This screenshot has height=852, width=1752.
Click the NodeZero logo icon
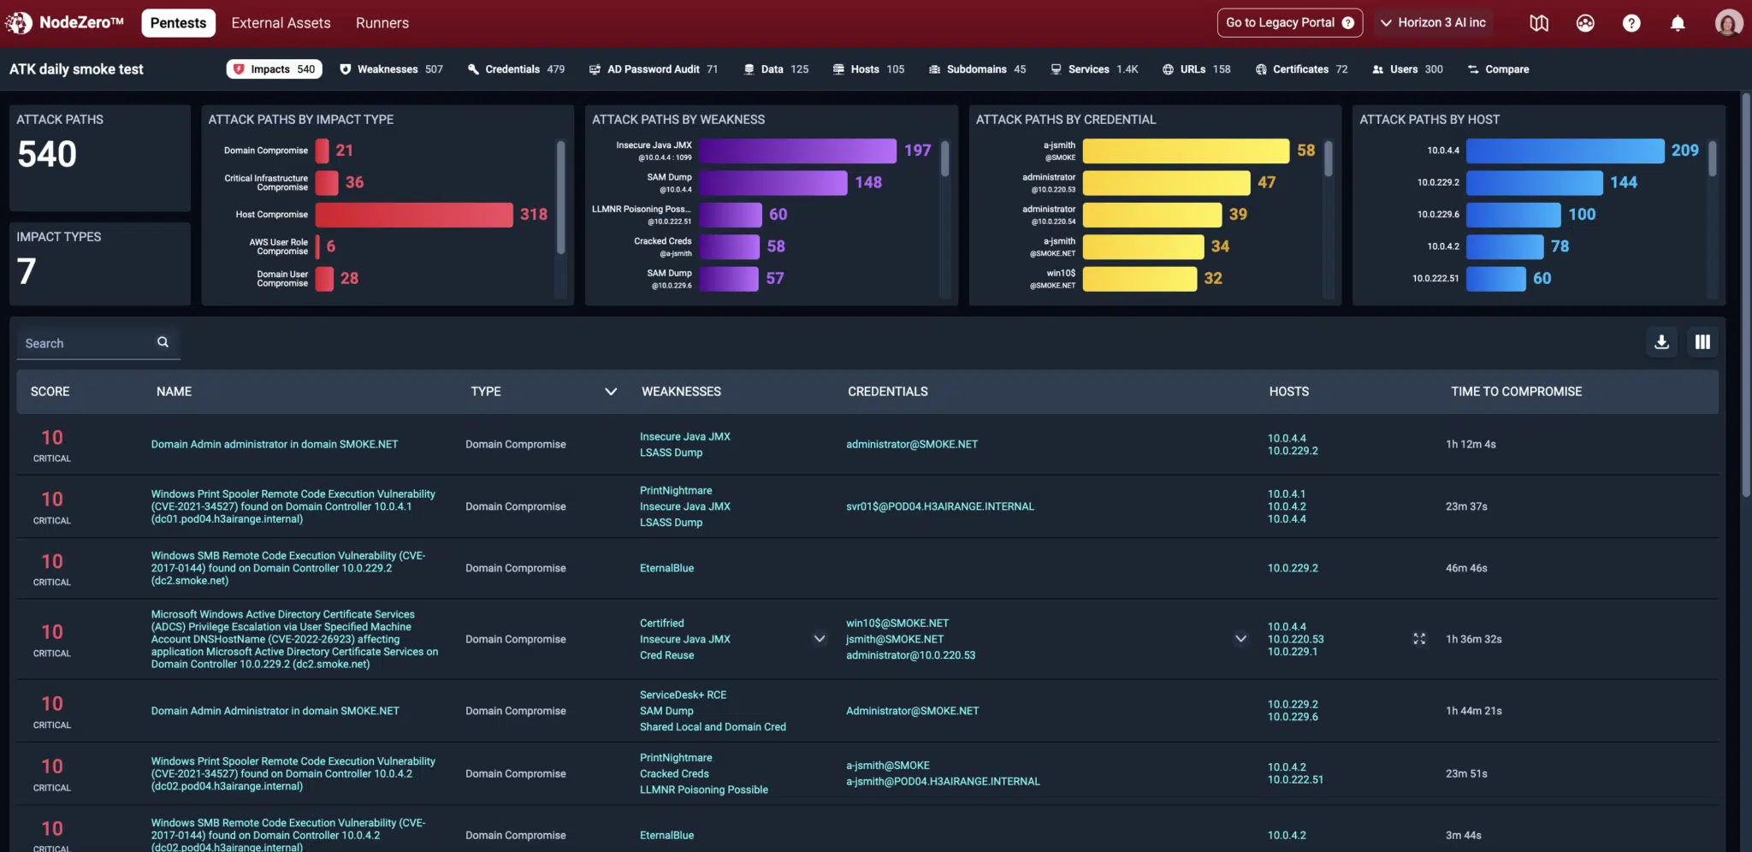click(x=18, y=22)
